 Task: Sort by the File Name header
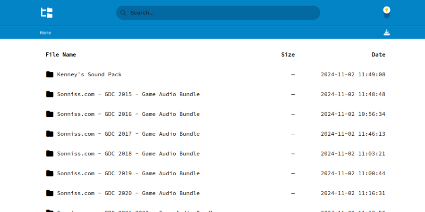(61, 55)
